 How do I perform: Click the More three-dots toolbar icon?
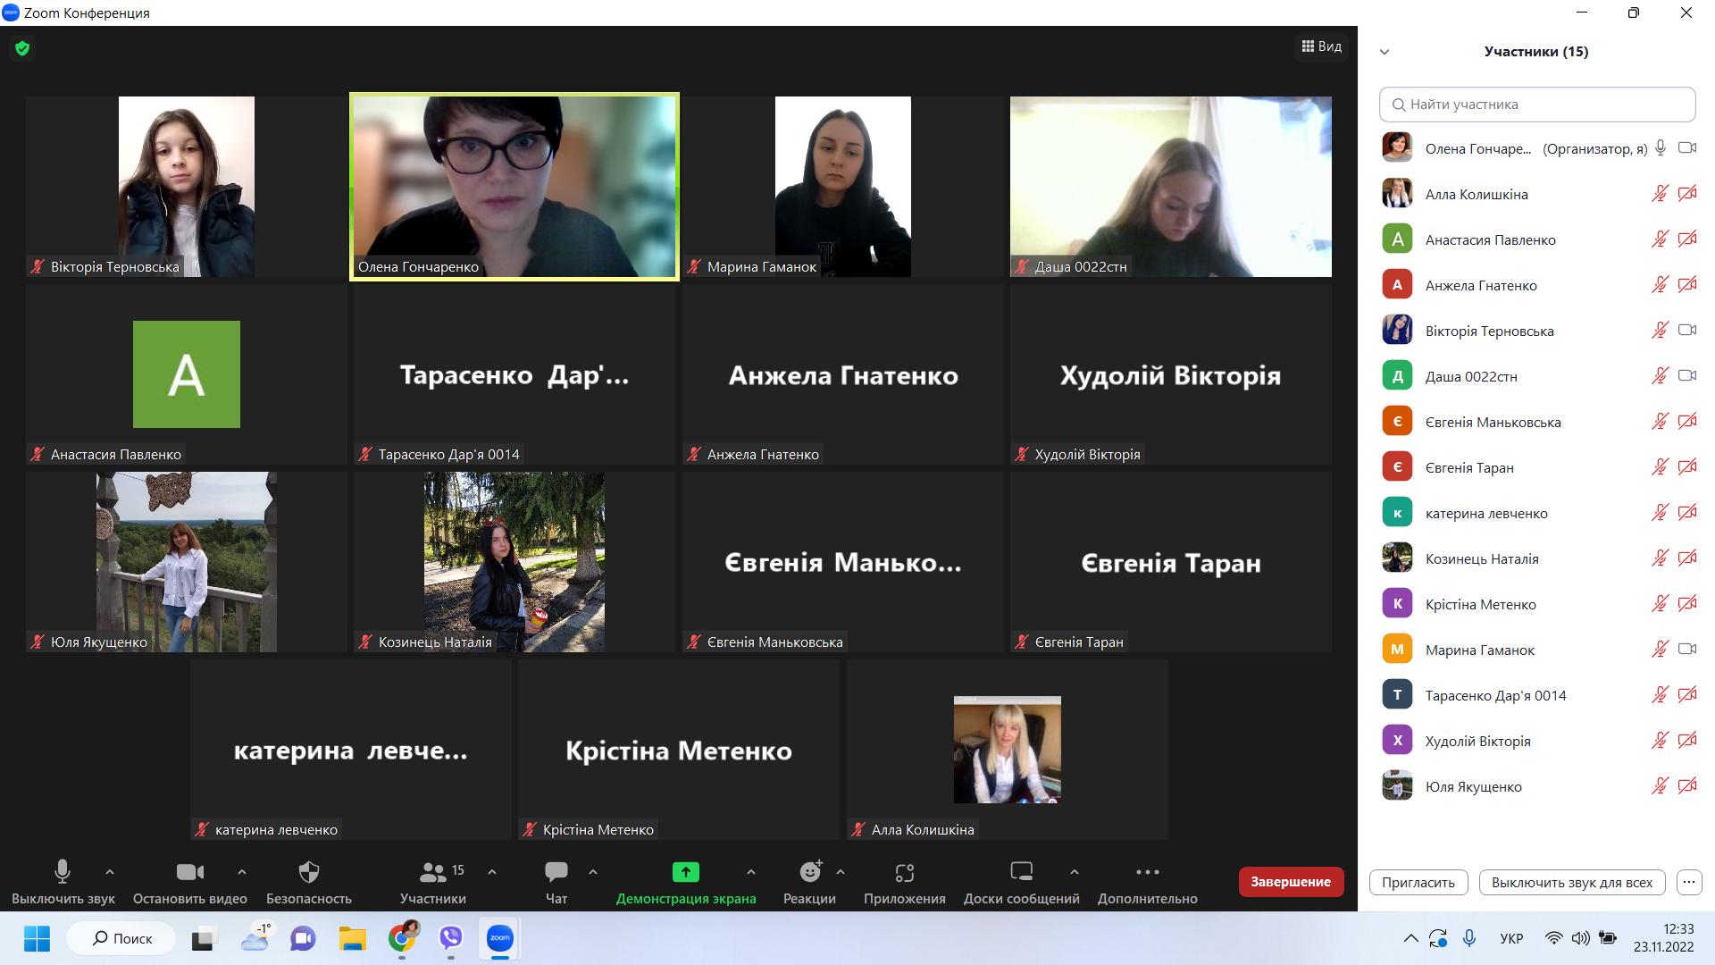point(1147,872)
